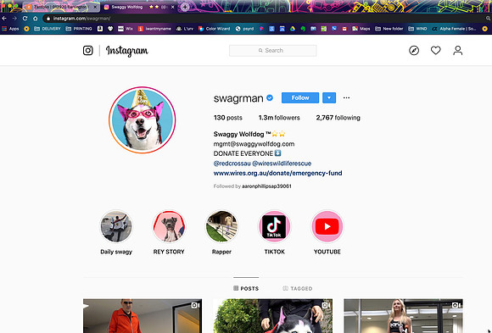Open the activity heart icon
The image size is (492, 333).
pos(435,50)
